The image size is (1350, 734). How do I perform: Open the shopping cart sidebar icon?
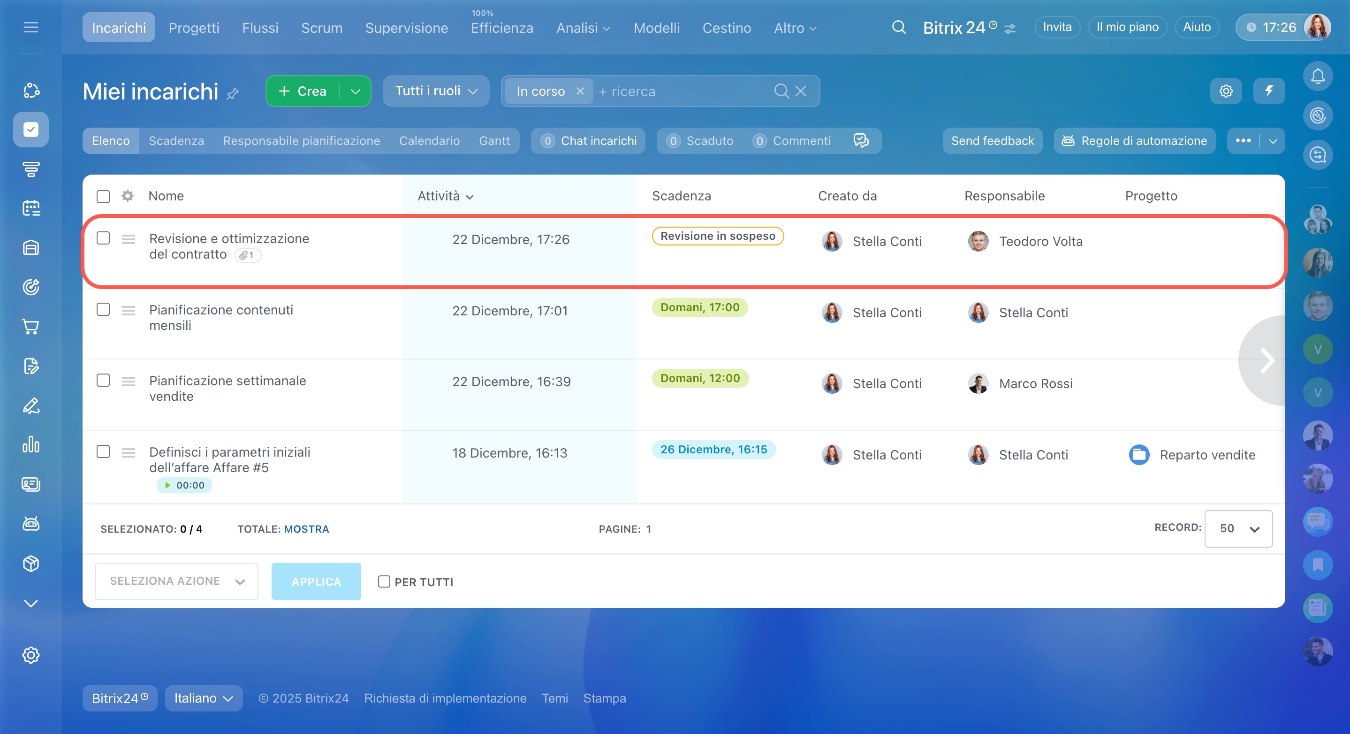[x=31, y=327]
